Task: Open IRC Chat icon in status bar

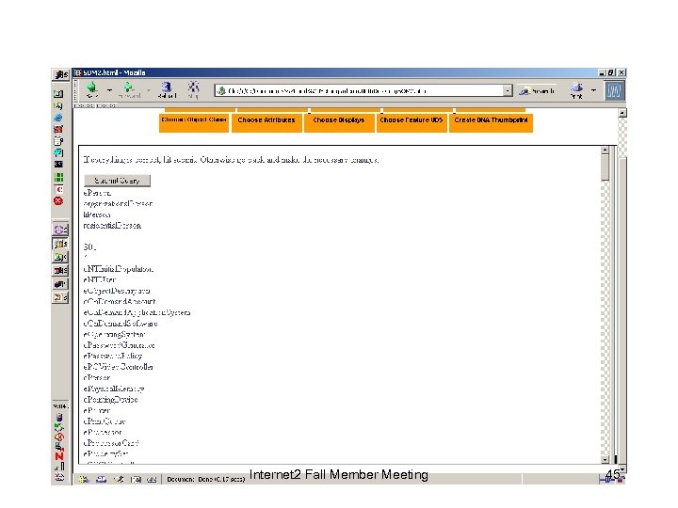Action: [152, 479]
